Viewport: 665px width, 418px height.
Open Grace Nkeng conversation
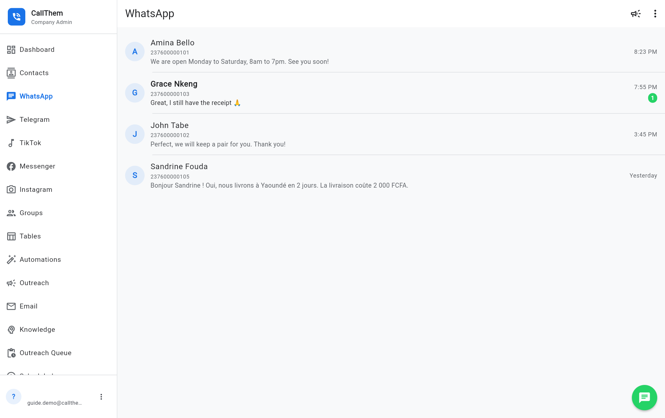[x=391, y=93]
